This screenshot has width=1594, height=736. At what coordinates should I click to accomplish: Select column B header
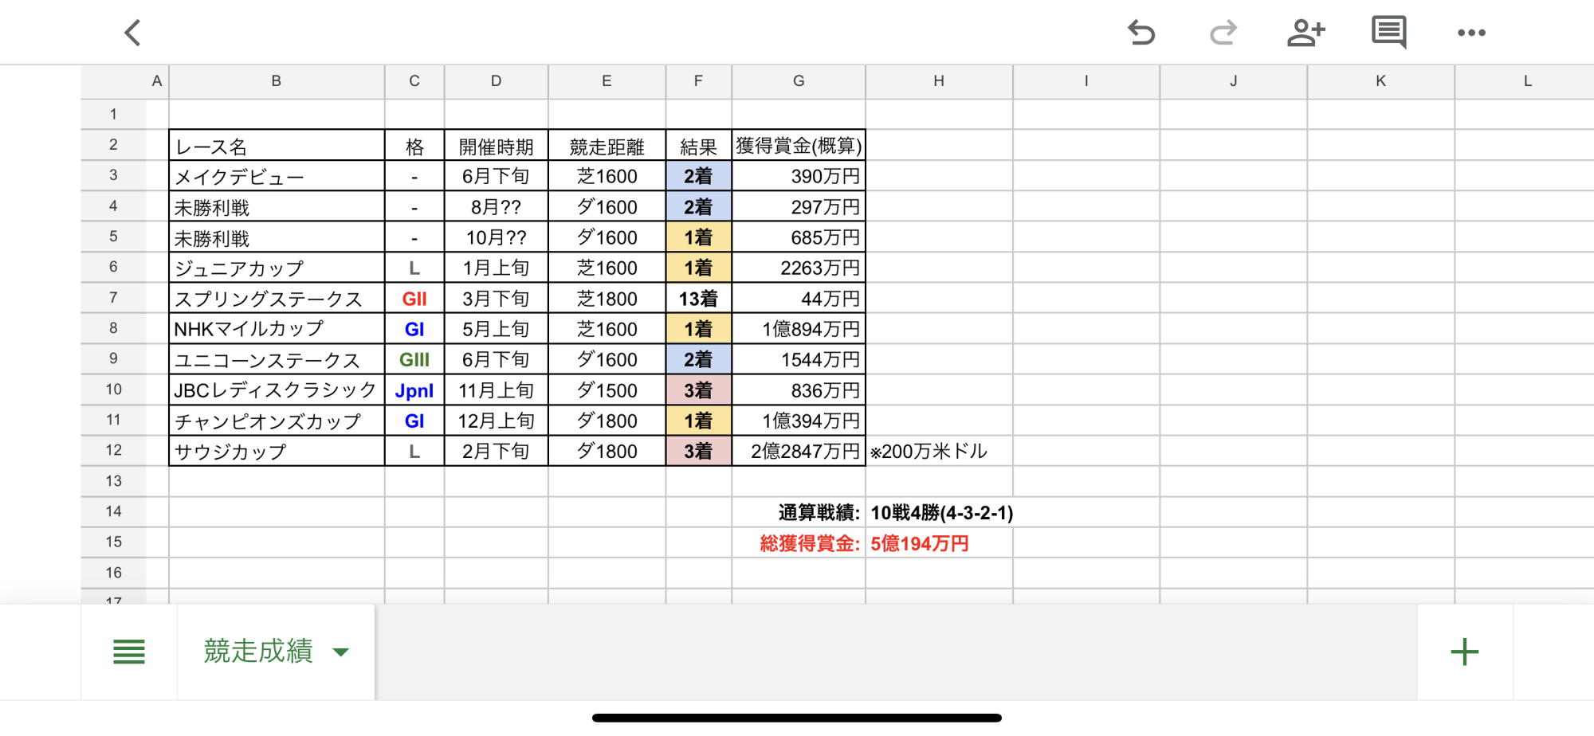tap(277, 81)
